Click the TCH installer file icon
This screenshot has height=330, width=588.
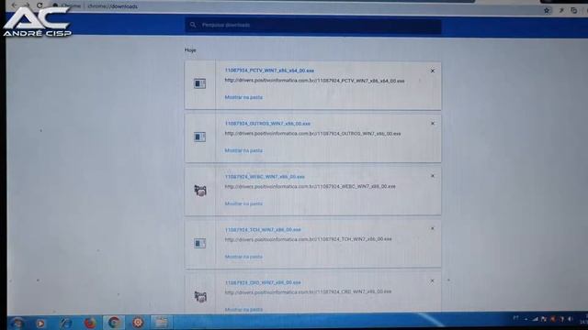coord(200,243)
